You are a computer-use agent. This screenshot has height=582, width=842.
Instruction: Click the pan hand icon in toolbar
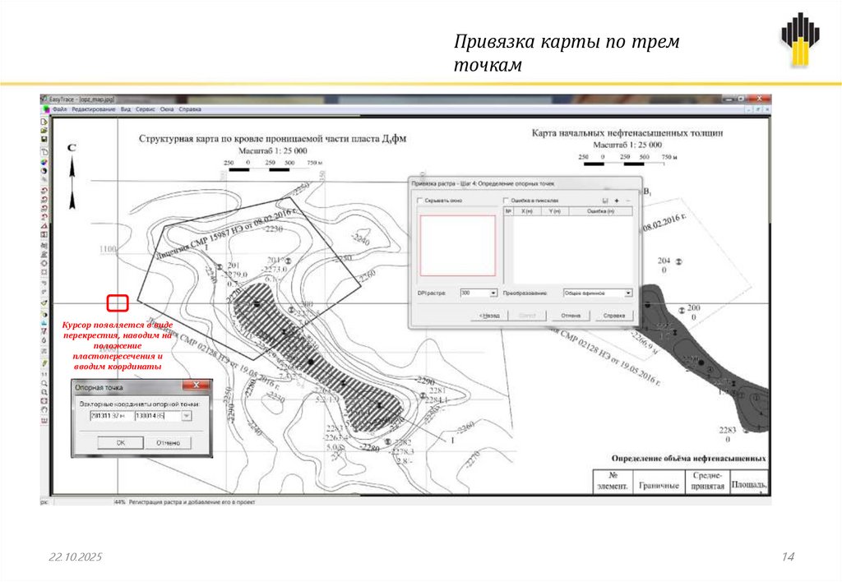click(44, 409)
